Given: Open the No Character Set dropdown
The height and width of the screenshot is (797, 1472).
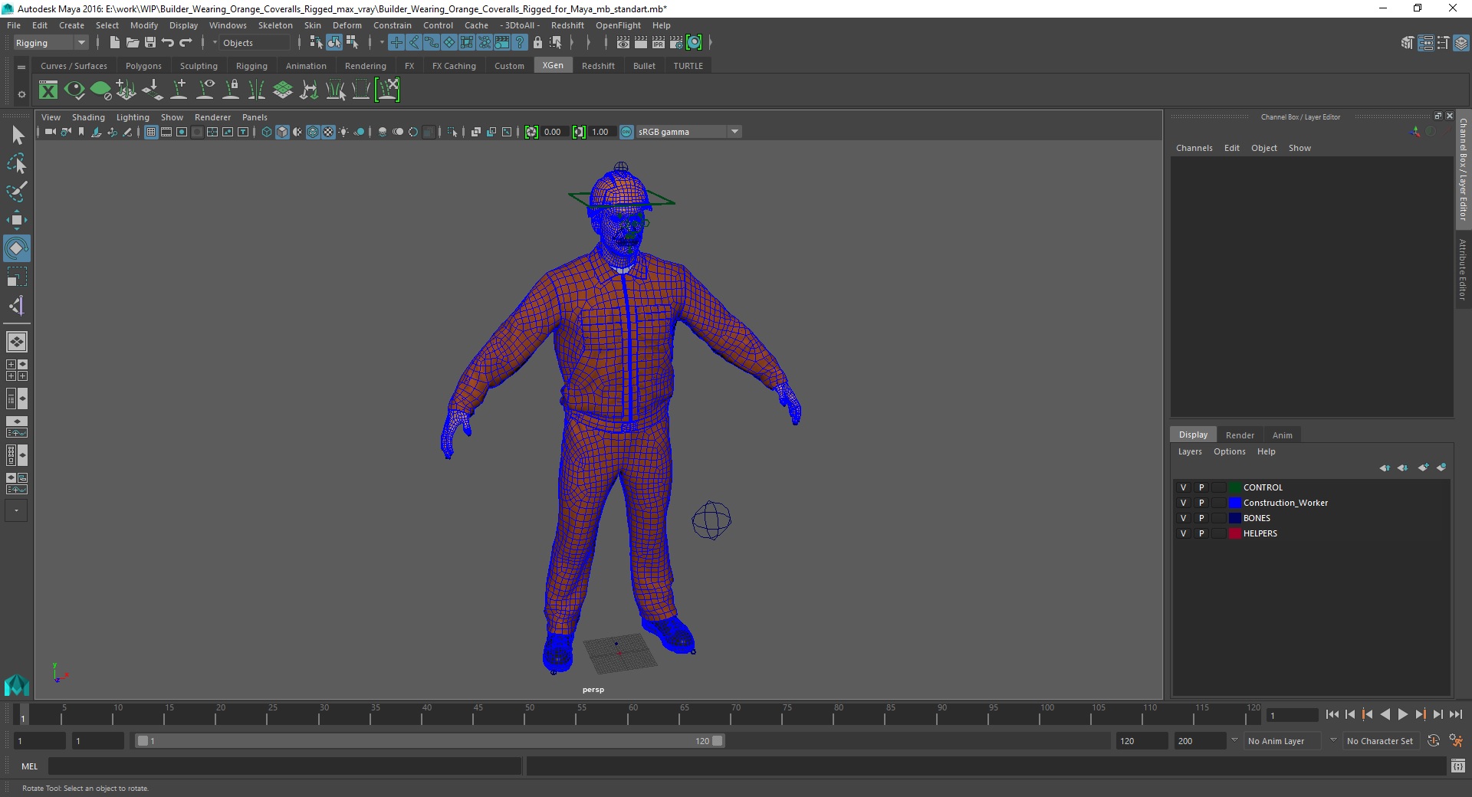Looking at the screenshot, I should tap(1380, 741).
